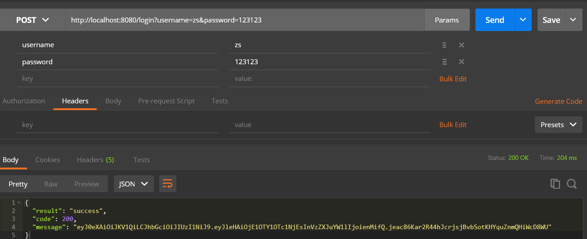The image size is (587, 239).
Task: Click the password key cell
Action: pyautogui.click(x=117, y=62)
